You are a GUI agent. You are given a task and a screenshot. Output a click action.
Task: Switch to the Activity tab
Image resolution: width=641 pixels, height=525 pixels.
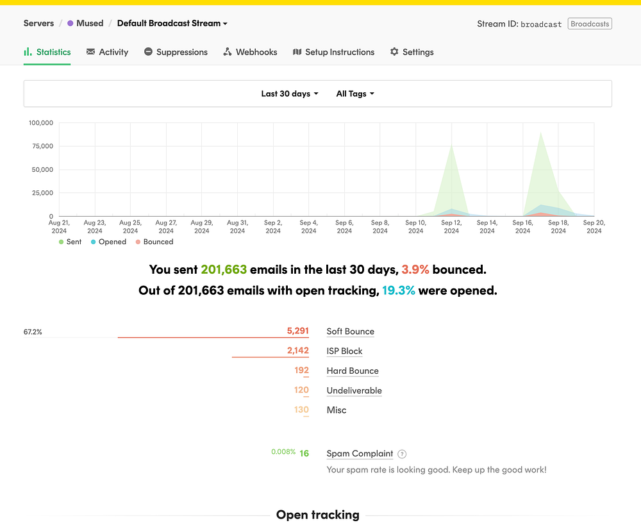tap(108, 52)
